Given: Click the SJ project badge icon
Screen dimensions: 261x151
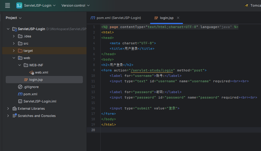Looking at the screenshot, I should click(x=19, y=5).
